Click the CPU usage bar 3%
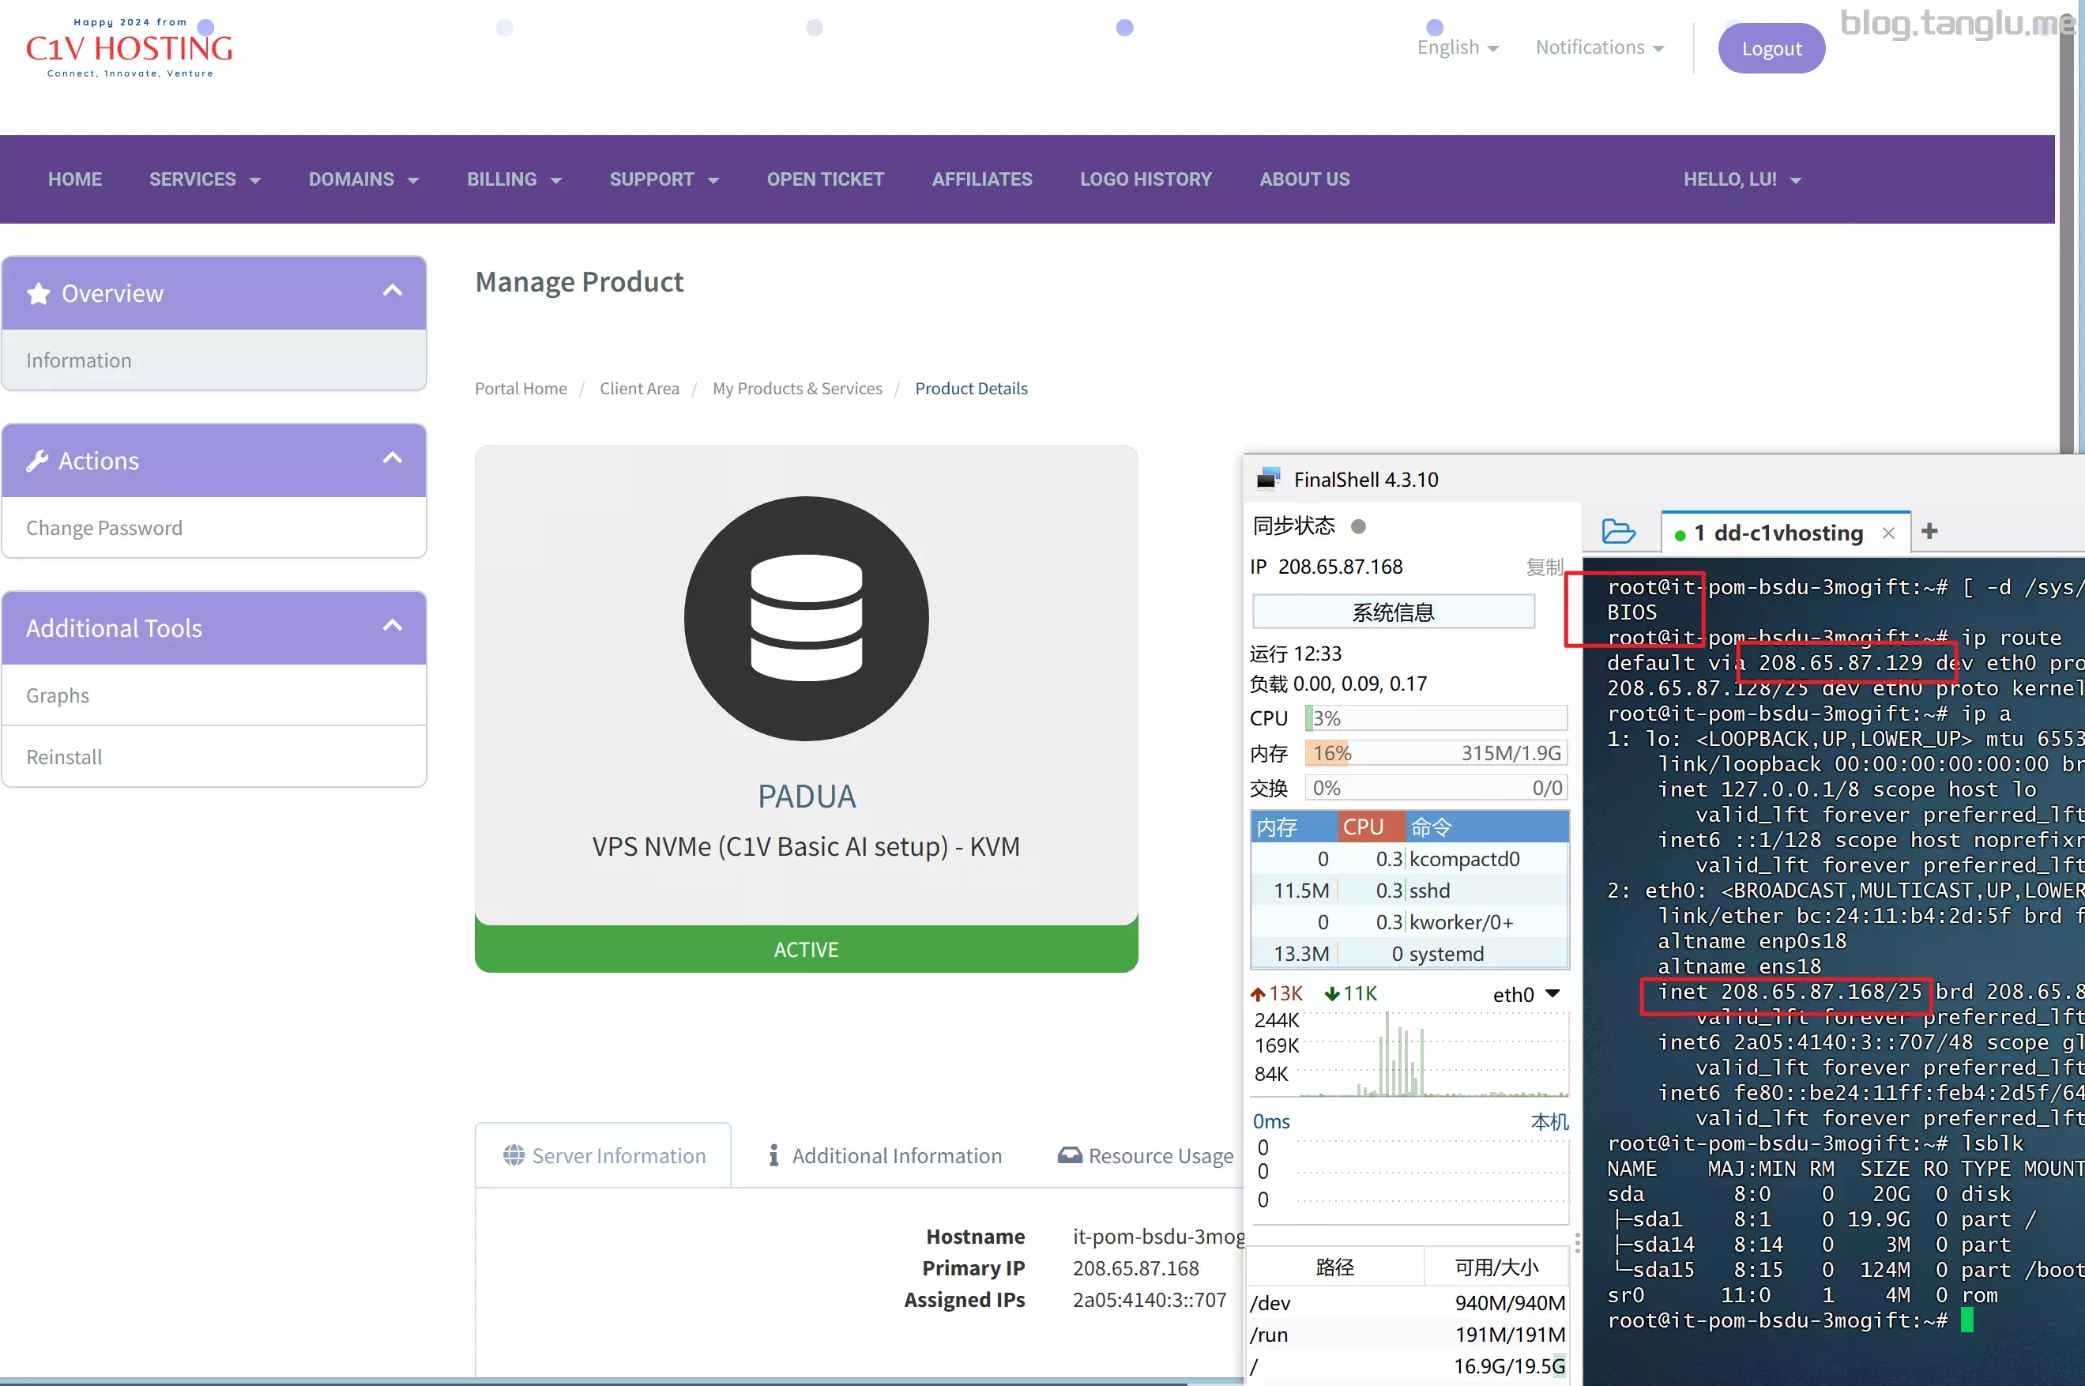The width and height of the screenshot is (2085, 1386). pyautogui.click(x=1436, y=717)
